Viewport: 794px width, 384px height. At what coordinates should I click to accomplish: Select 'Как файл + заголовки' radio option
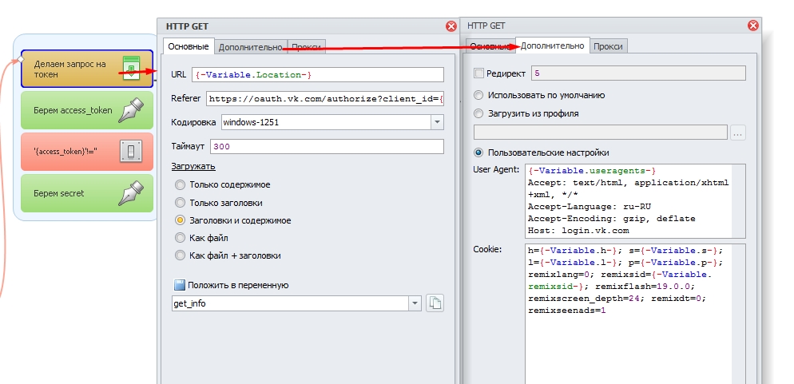(180, 255)
